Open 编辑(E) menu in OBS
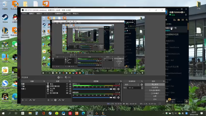 click(32, 14)
